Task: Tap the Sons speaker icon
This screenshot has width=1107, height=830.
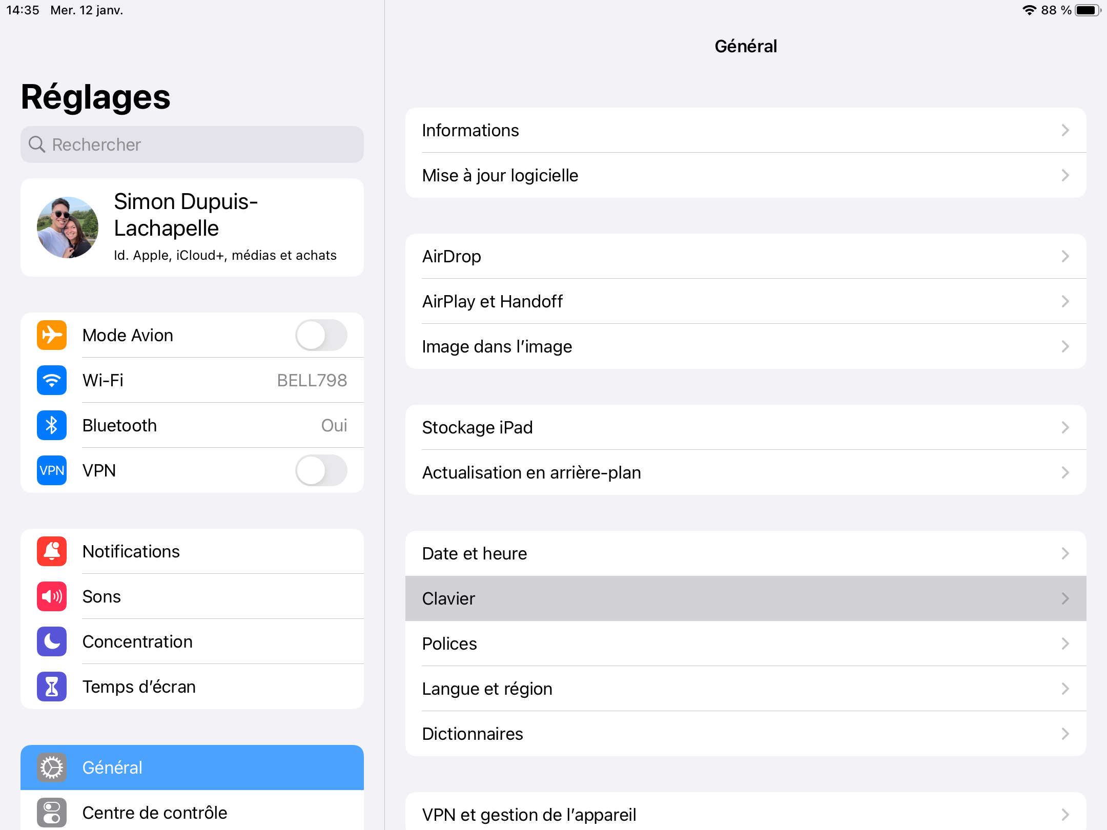Action: coord(52,596)
